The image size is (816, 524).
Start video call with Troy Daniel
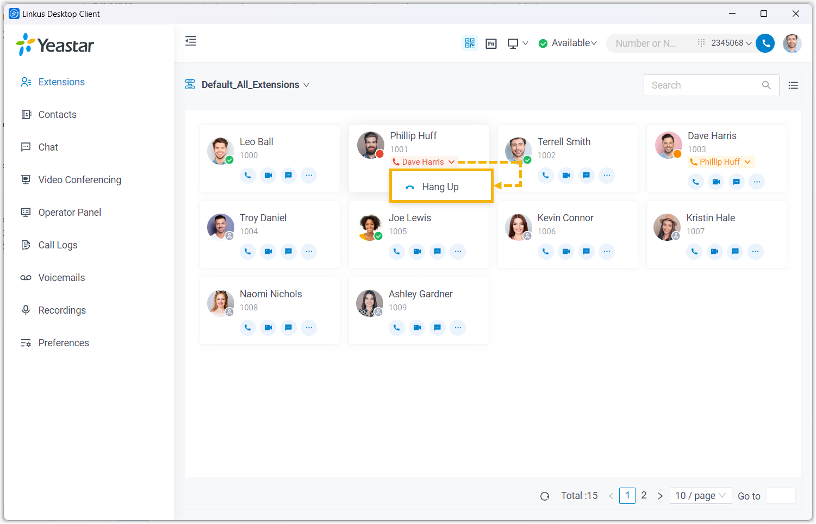pos(268,252)
